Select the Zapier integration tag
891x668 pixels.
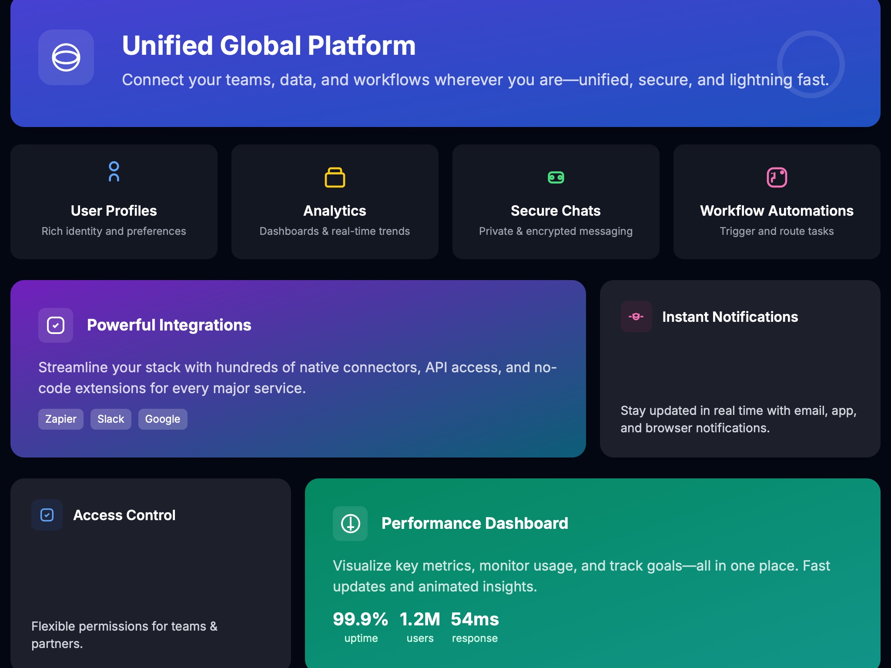(x=61, y=419)
